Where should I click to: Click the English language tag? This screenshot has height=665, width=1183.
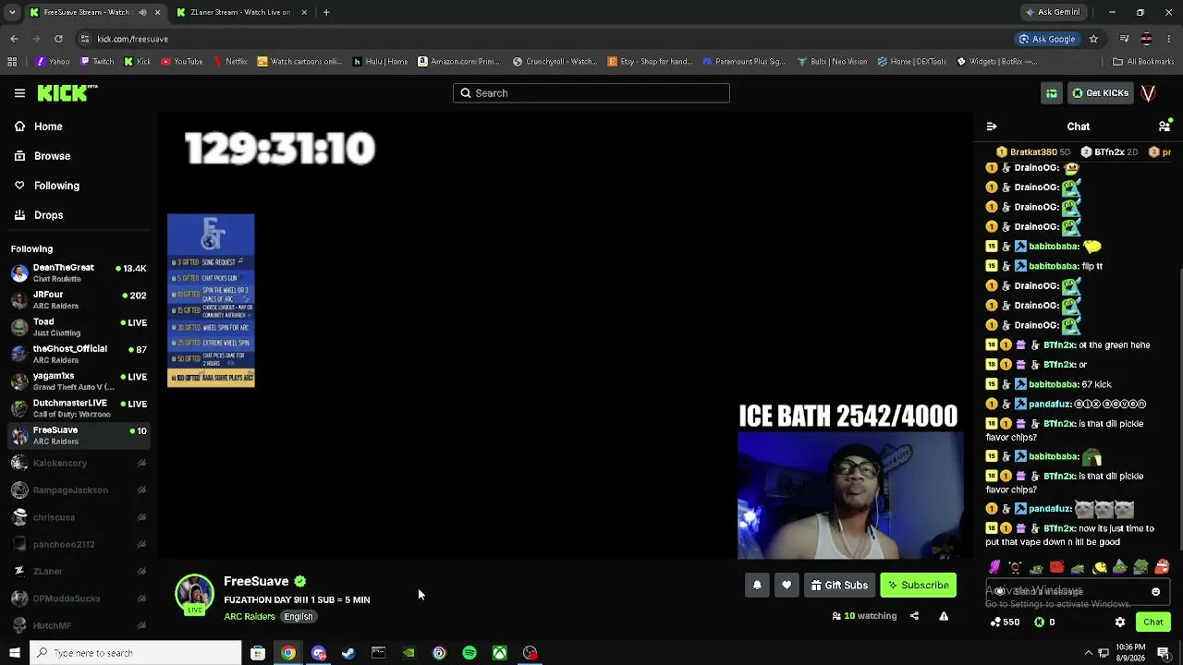(x=299, y=617)
